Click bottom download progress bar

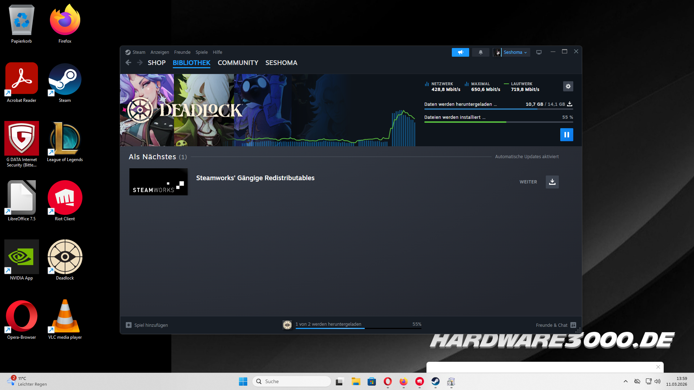(x=358, y=328)
